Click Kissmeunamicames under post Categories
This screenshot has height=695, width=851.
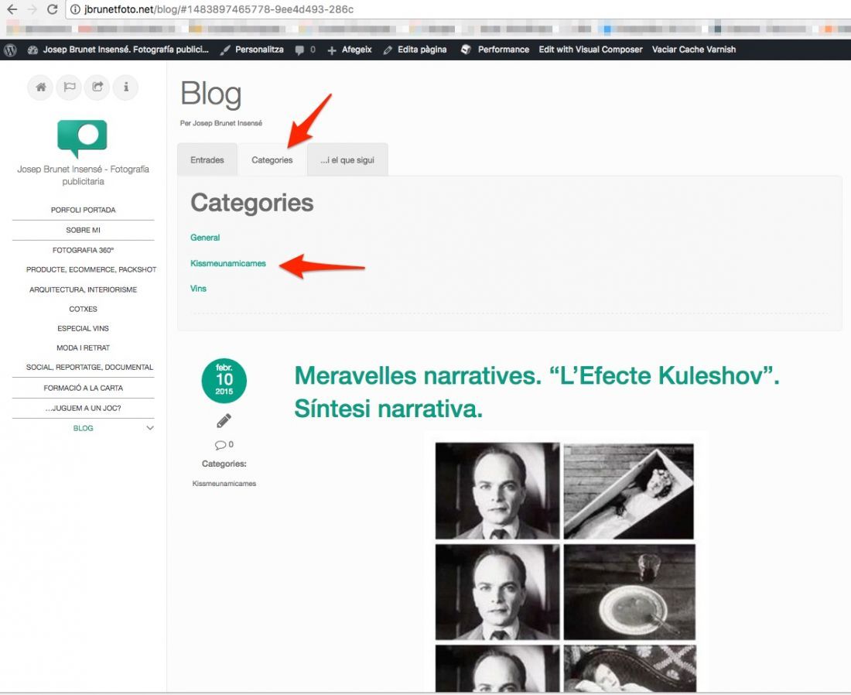pyautogui.click(x=224, y=483)
